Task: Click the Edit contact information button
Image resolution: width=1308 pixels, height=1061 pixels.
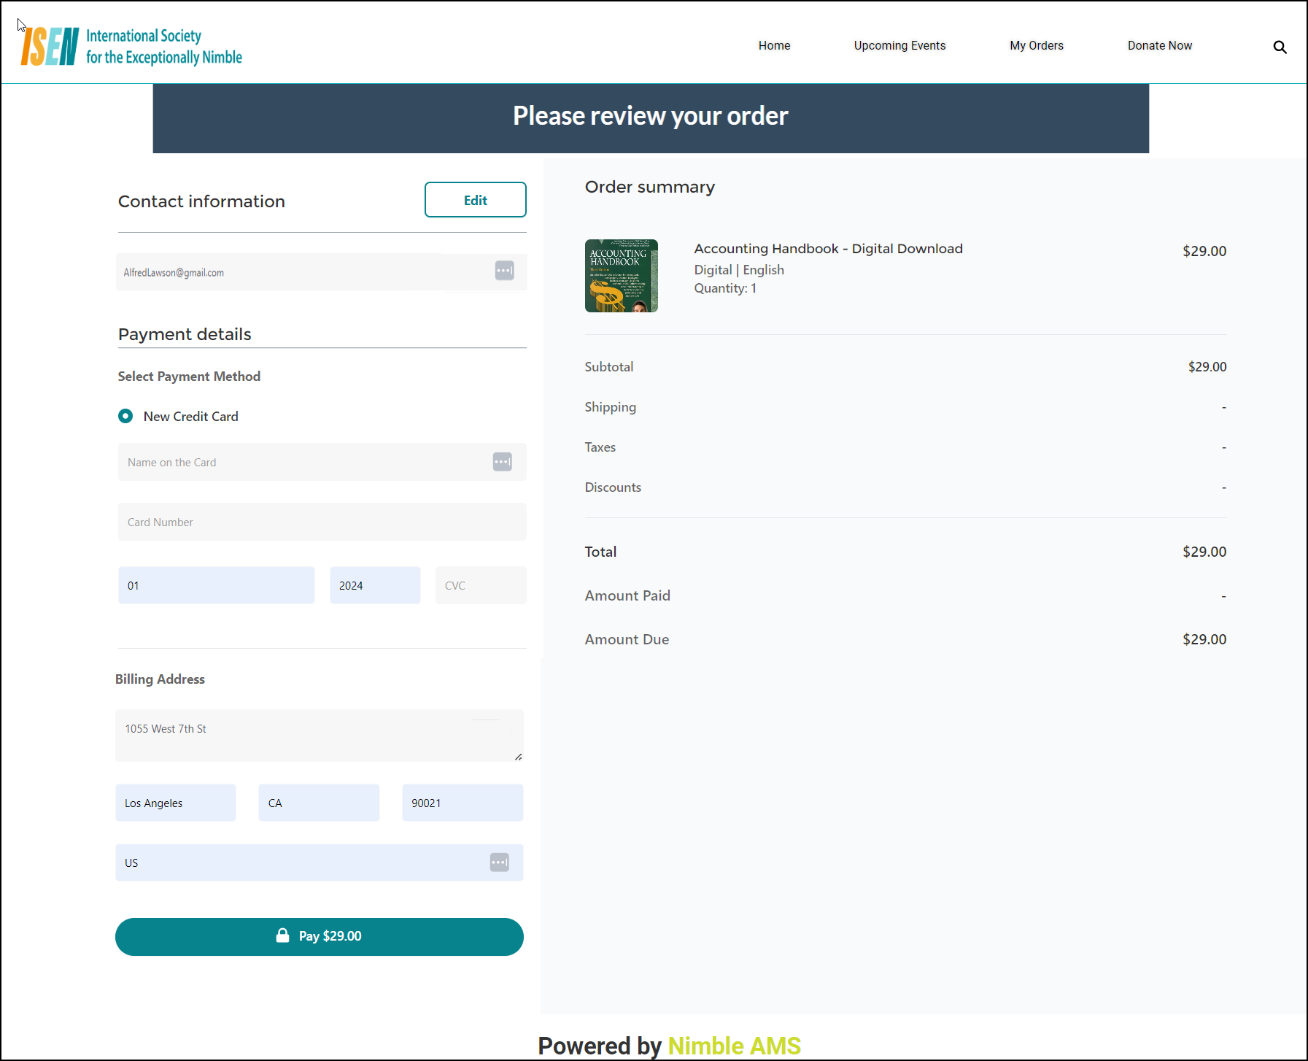Action: (x=475, y=200)
